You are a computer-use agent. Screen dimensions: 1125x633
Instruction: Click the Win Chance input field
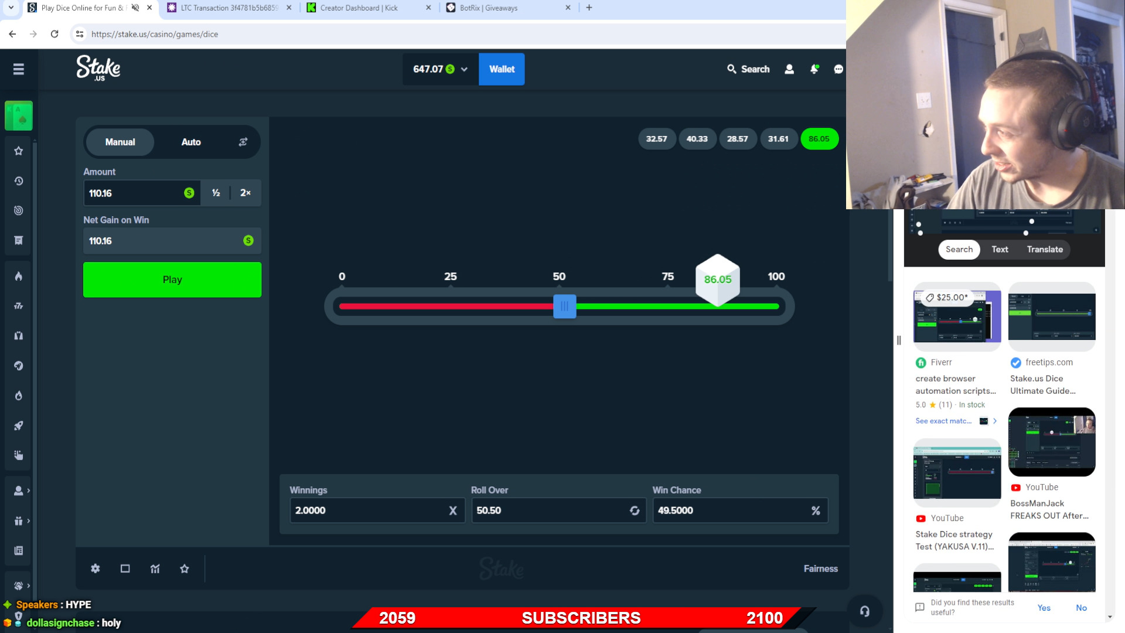pos(740,511)
